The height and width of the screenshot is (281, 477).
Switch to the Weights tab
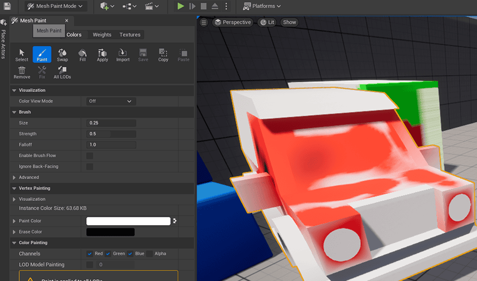click(x=102, y=35)
